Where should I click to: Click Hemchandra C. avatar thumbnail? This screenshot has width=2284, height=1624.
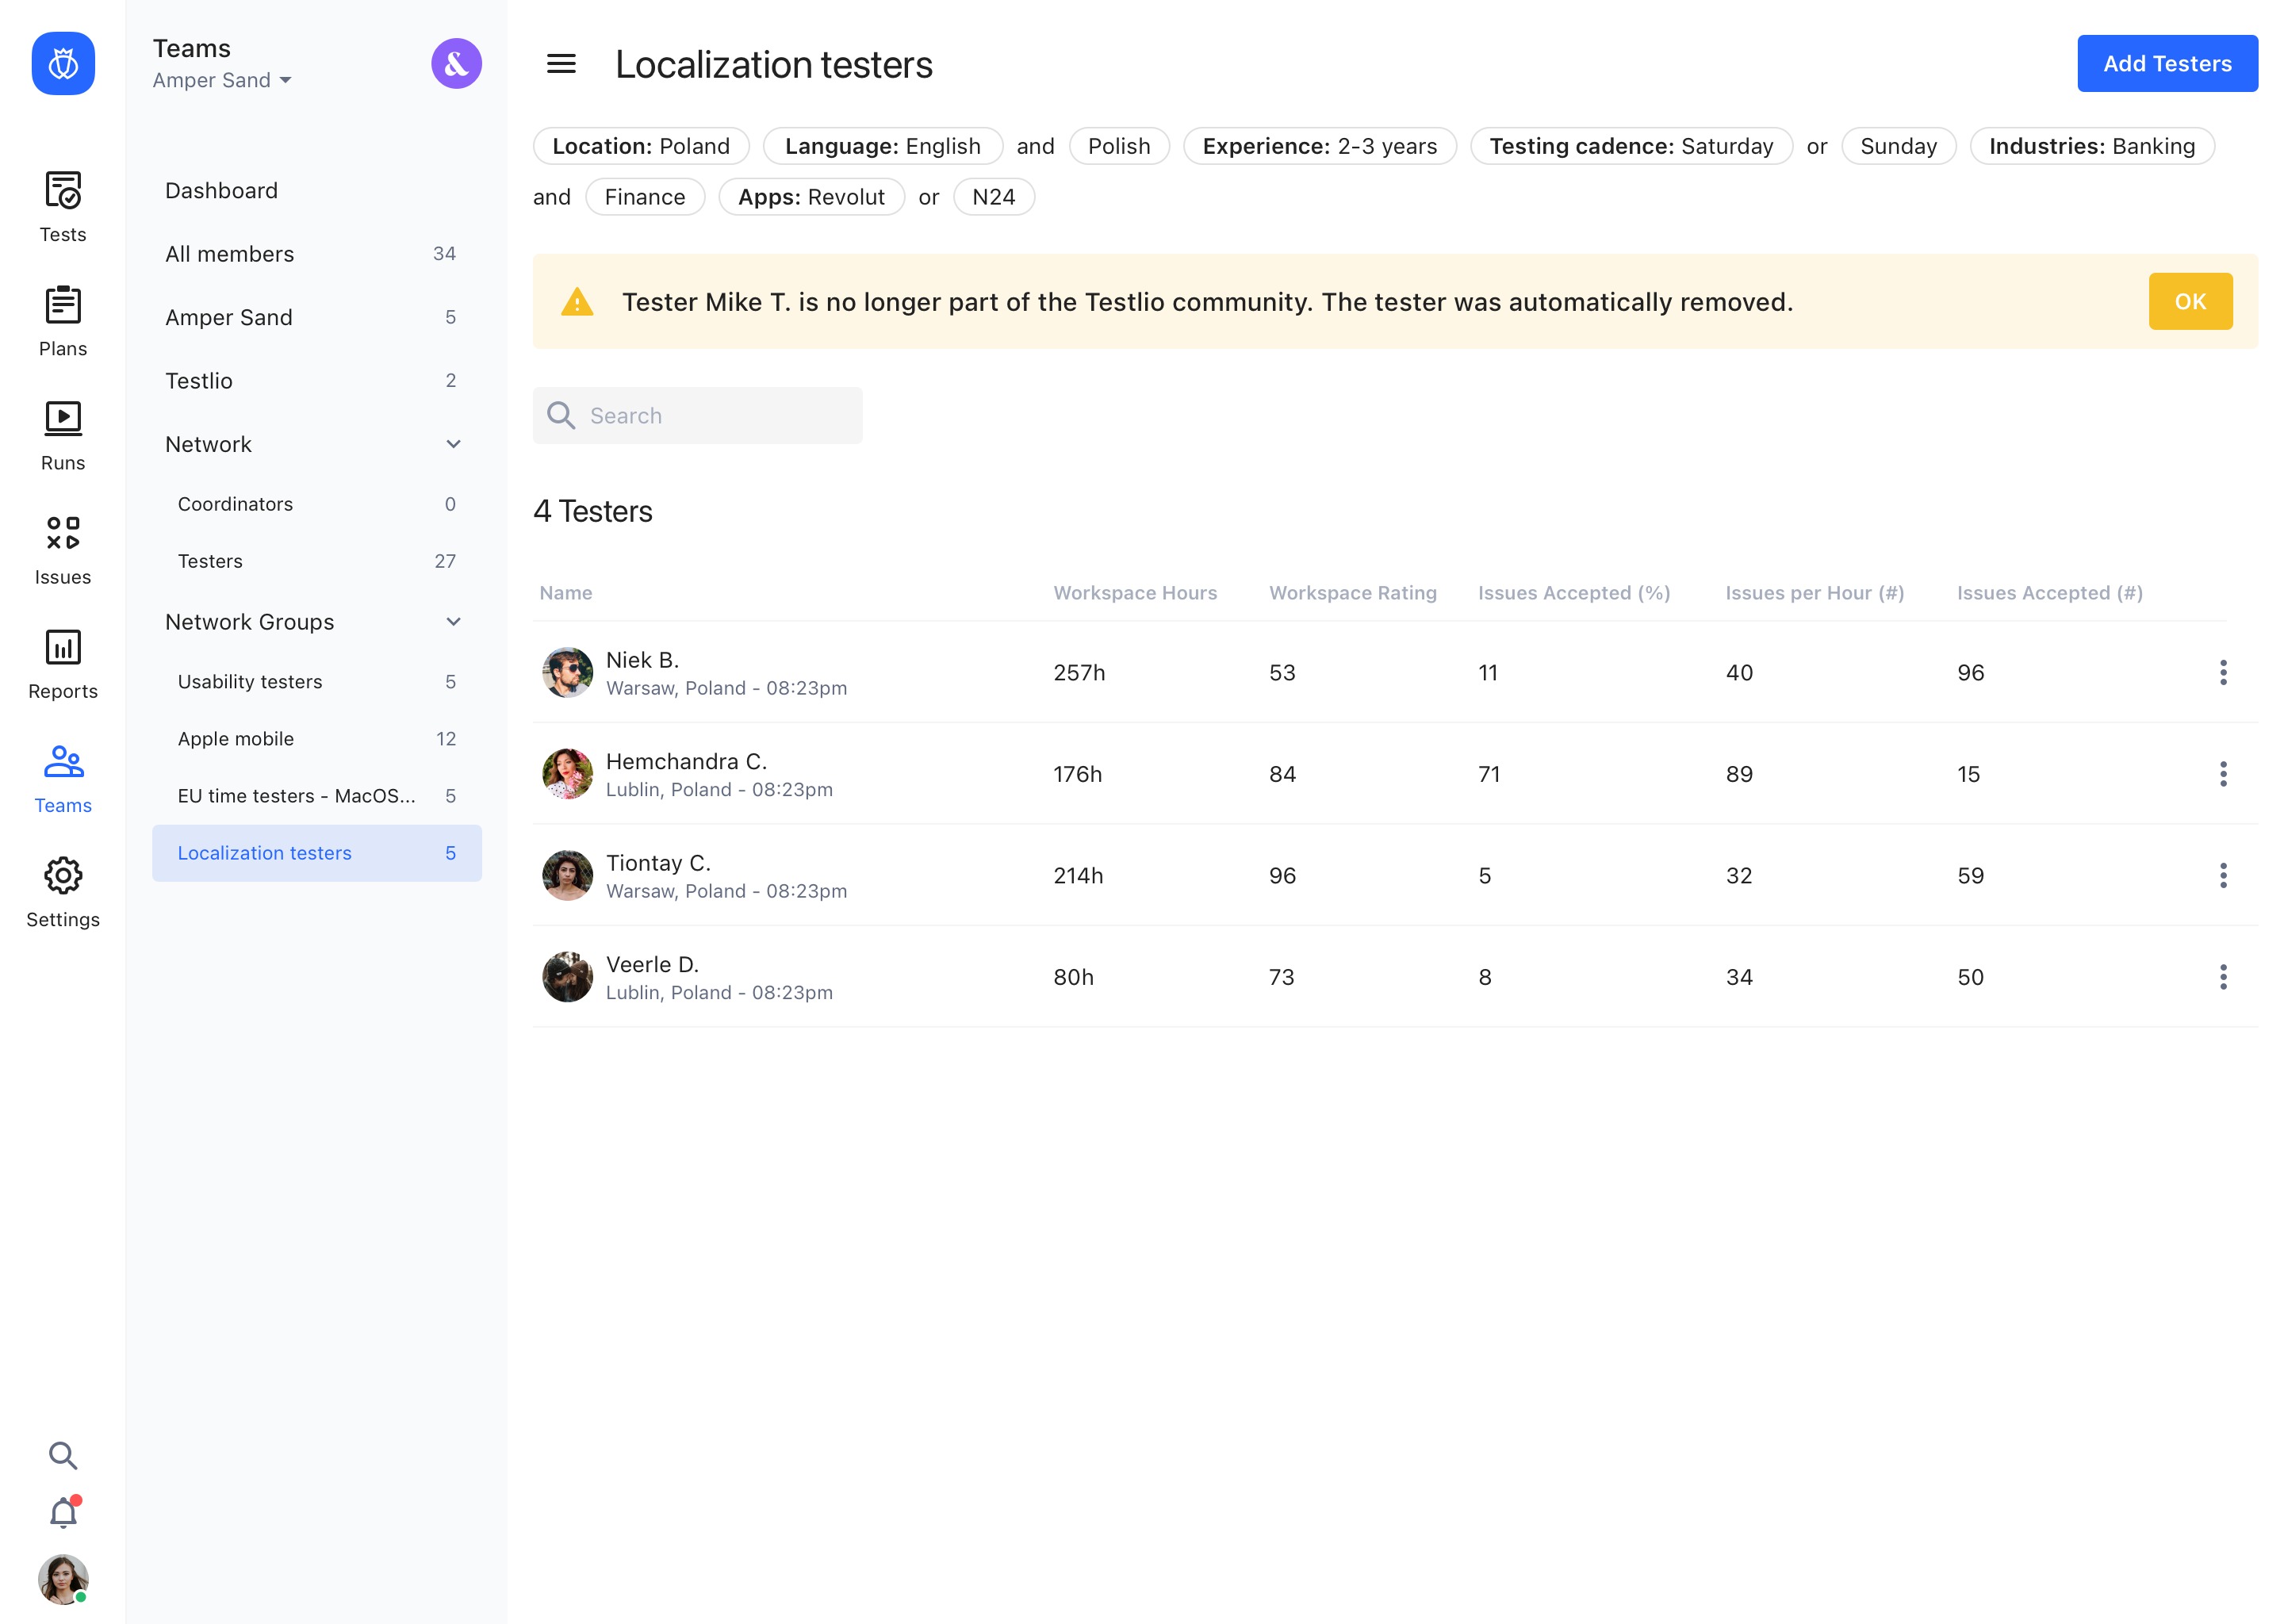567,774
